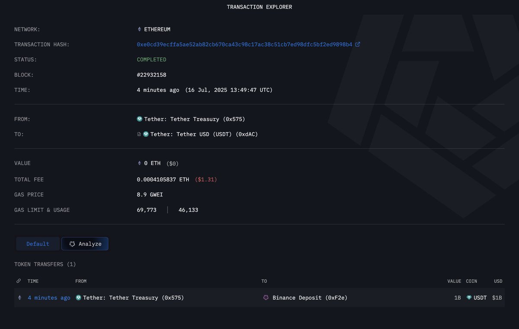Open Tether Treasury (0x575) in the token transfer row
Image resolution: width=519 pixels, height=329 pixels.
pos(133,298)
